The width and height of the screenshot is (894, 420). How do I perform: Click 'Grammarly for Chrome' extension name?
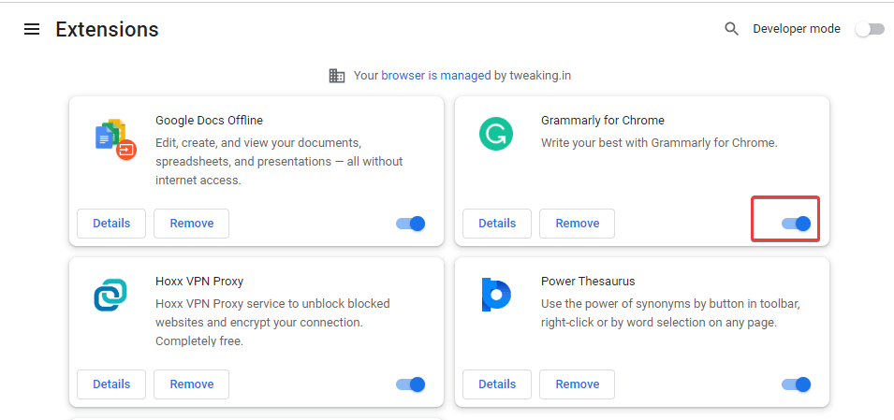click(603, 121)
